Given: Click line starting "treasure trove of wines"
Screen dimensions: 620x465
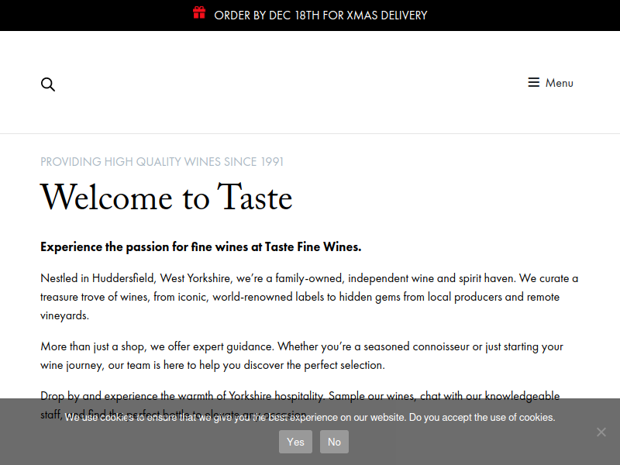Looking at the screenshot, I should (x=300, y=297).
